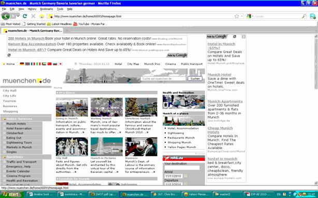Select the Italian flag language icon
The image size is (318, 198).
coord(38,64)
